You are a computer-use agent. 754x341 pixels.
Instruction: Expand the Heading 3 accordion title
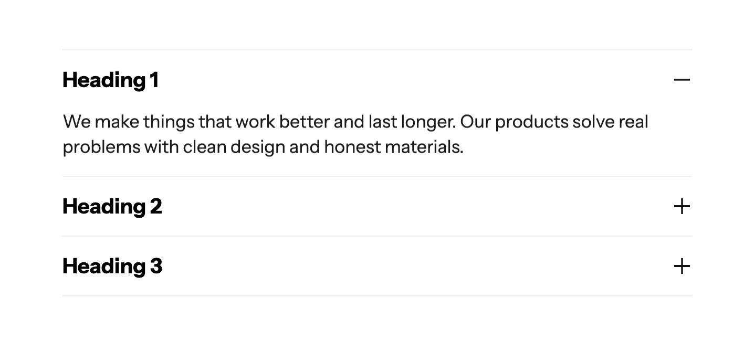coord(104,266)
